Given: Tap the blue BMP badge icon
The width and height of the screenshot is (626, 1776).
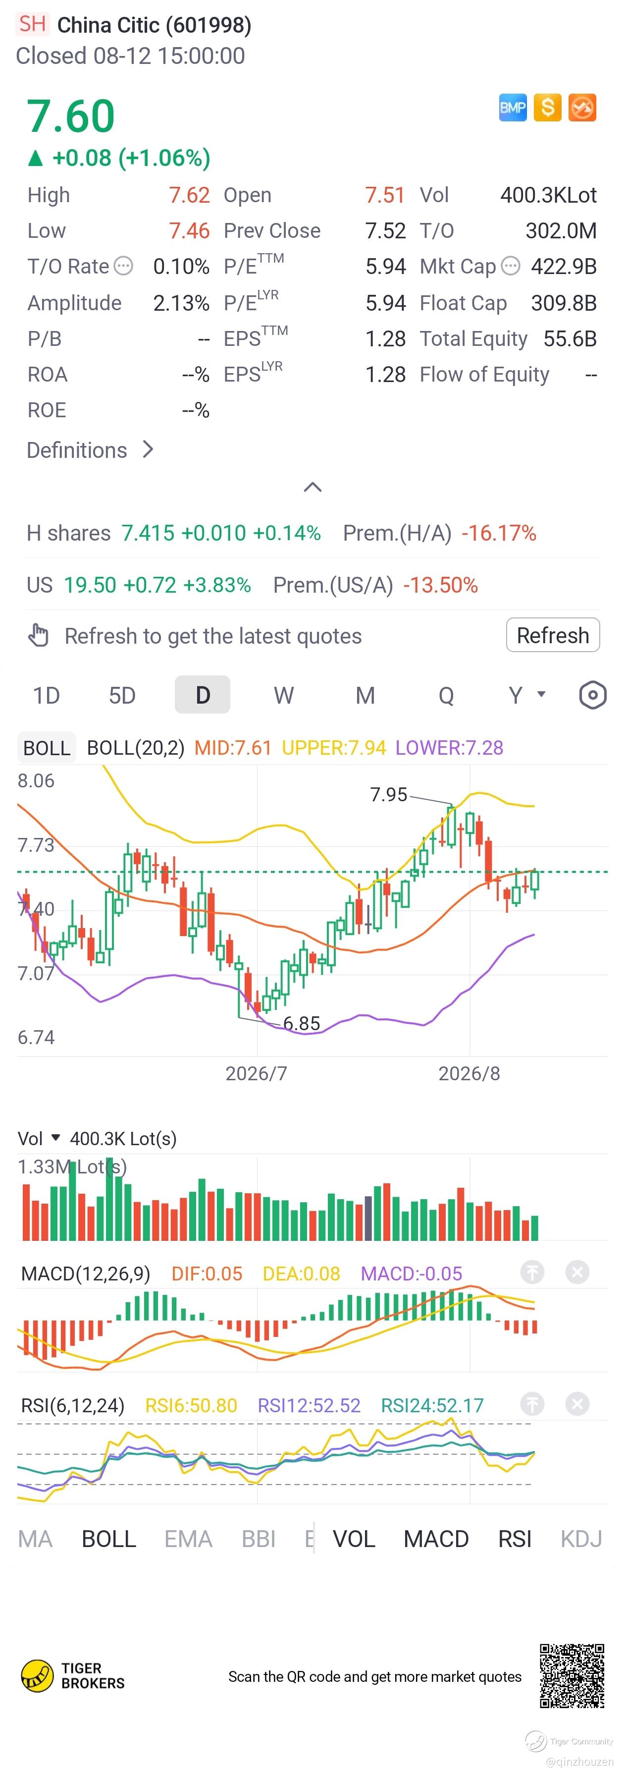Looking at the screenshot, I should [512, 108].
